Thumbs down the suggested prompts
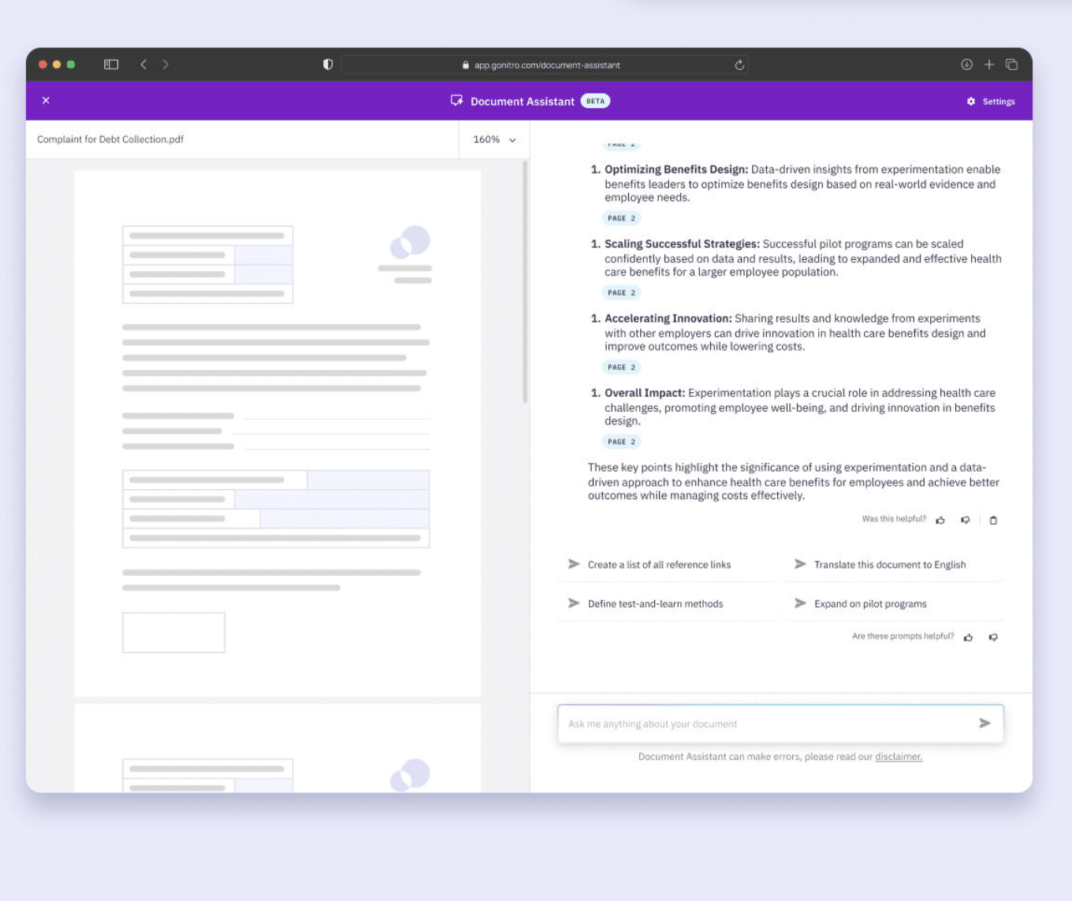The image size is (1072, 901). point(993,637)
